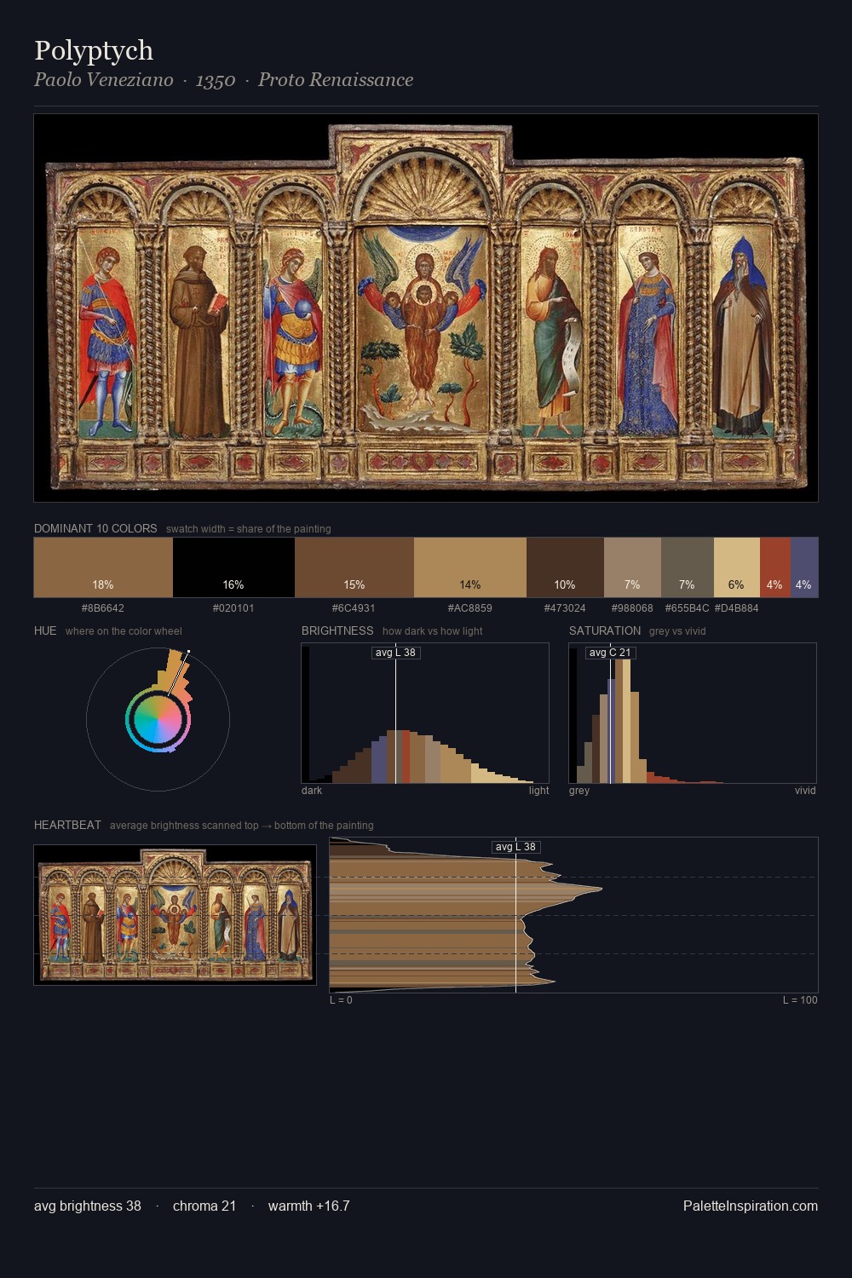Click the #020101 hex code label

tap(233, 608)
